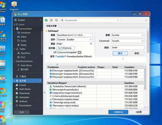Viewport: 162px width, 125px height.
Task: Open the Fonoia dropdown
Action: [143, 41]
